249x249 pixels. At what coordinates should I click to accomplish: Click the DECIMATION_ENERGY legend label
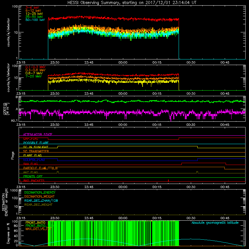coord(40,192)
